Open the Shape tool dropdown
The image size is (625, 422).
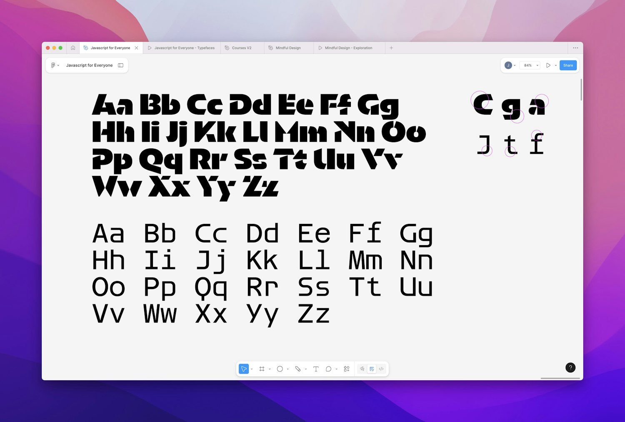click(x=287, y=369)
